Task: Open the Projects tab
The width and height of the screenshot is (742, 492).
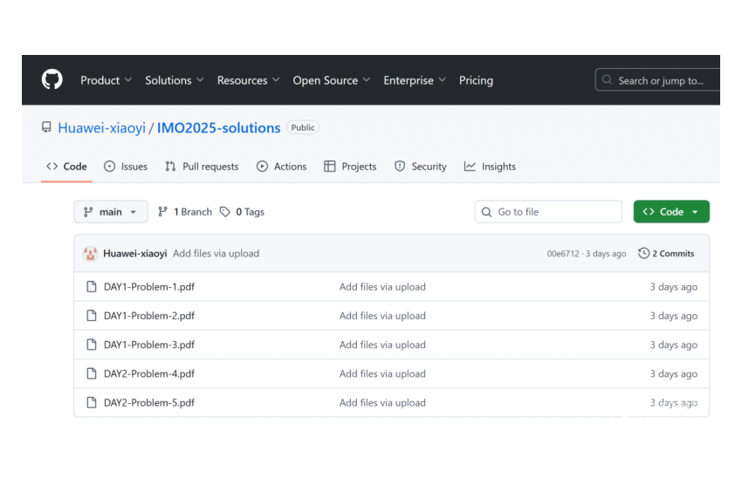Action: (350, 167)
